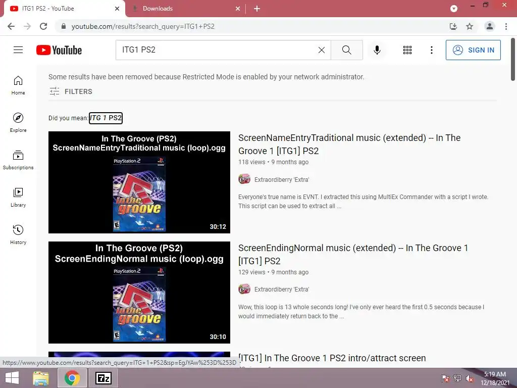
Task: Open the Chrome profile avatar icon
Action: (490, 26)
